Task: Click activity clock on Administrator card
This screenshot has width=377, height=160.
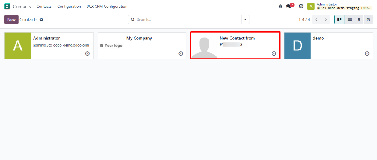Action: pyautogui.click(x=87, y=53)
